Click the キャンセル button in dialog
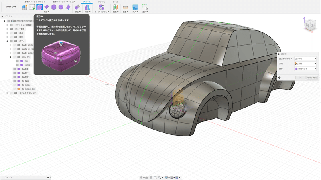The width and height of the screenshot is (321, 180). click(x=312, y=77)
